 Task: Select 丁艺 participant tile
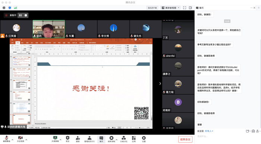[x=178, y=31]
